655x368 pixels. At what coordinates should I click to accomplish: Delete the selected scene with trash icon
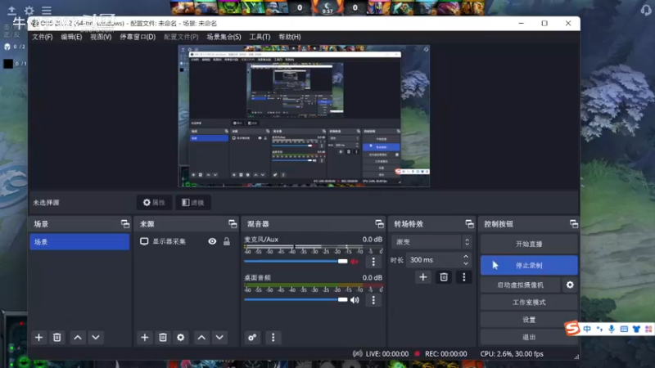(x=57, y=337)
